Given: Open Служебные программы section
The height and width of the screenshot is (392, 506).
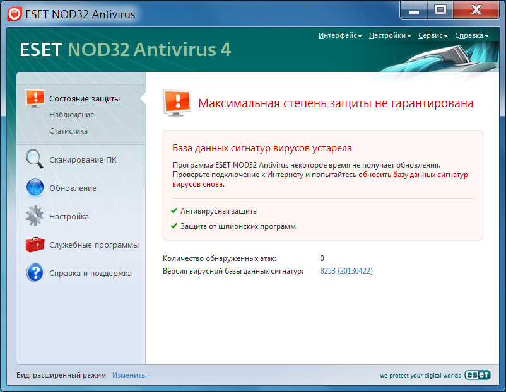Looking at the screenshot, I should [x=94, y=245].
